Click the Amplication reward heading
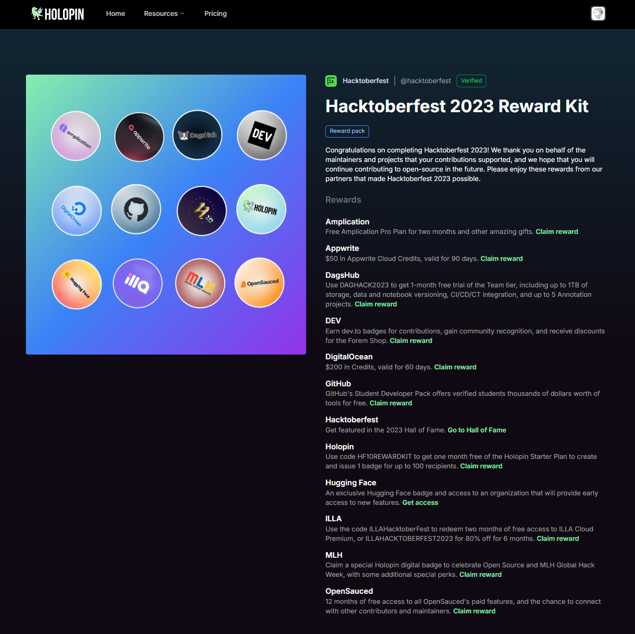 pyautogui.click(x=347, y=222)
